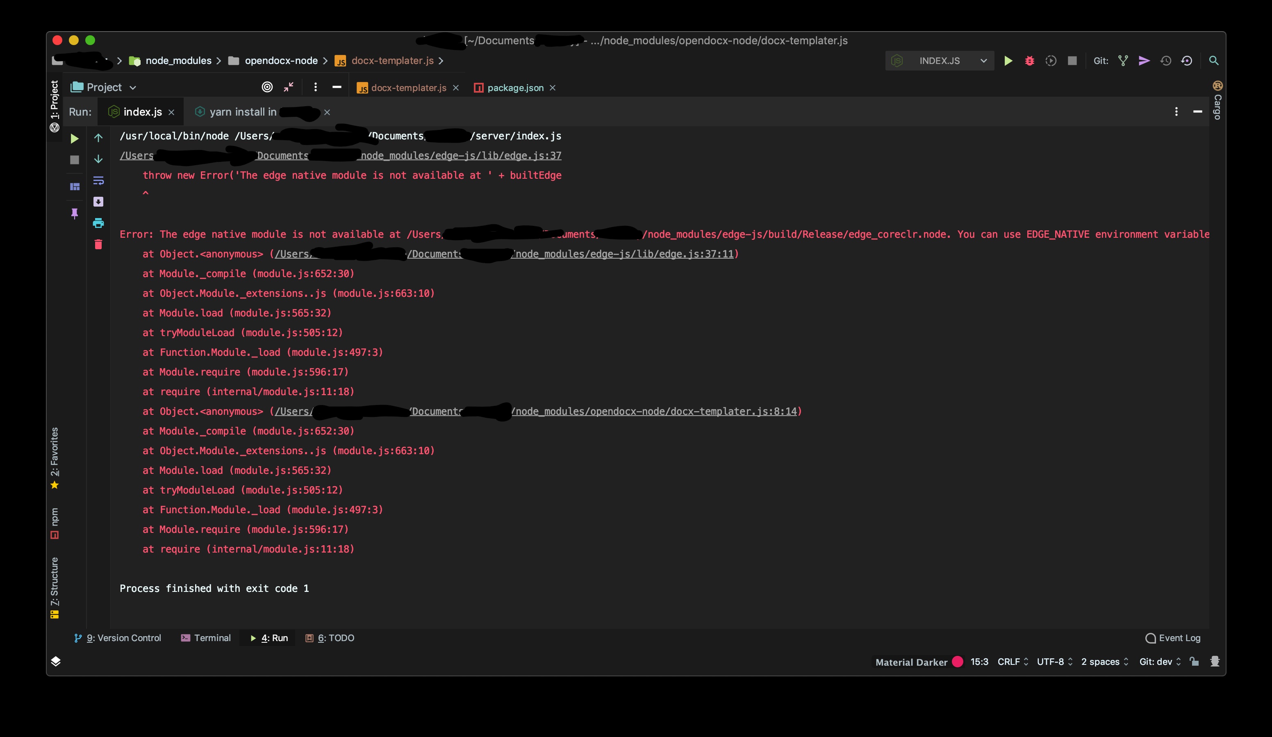Close the package.json tab
Viewport: 1272px width, 737px height.
pos(553,88)
